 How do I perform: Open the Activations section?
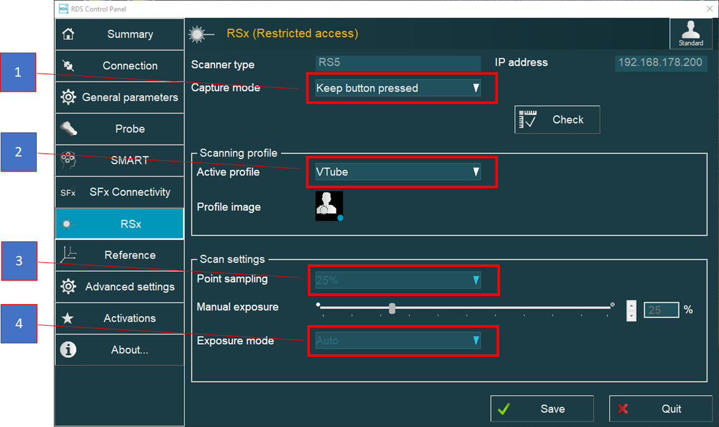click(70, 318)
